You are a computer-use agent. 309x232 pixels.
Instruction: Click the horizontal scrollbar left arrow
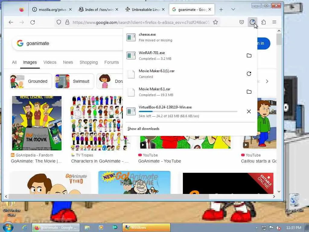(6, 196)
